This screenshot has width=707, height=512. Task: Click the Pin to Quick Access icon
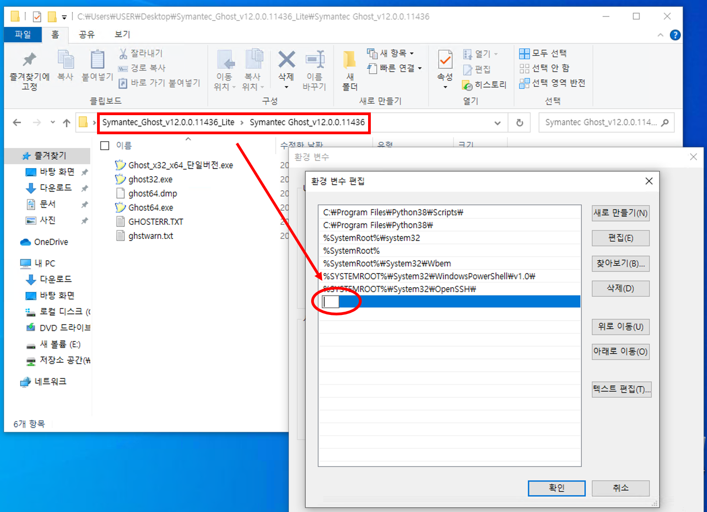click(30, 60)
